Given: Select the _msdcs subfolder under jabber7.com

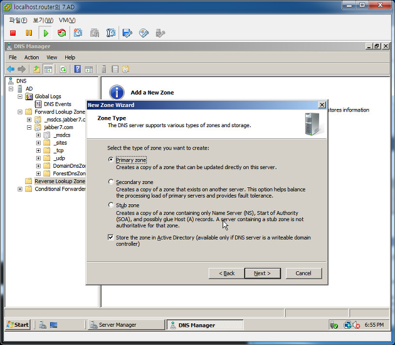Looking at the screenshot, I should tap(61, 135).
